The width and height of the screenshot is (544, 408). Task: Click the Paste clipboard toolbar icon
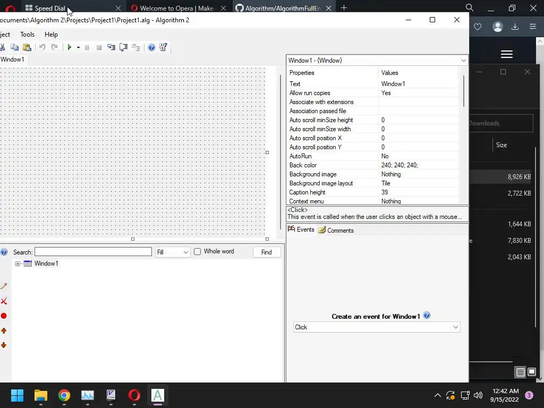pyautogui.click(x=27, y=47)
